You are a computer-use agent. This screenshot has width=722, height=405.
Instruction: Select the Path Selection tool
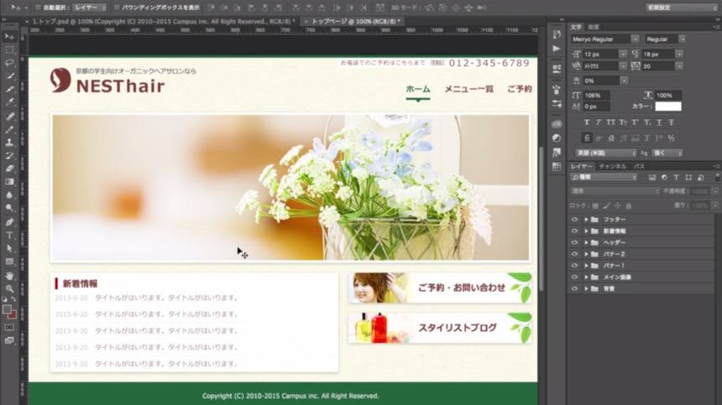click(9, 248)
